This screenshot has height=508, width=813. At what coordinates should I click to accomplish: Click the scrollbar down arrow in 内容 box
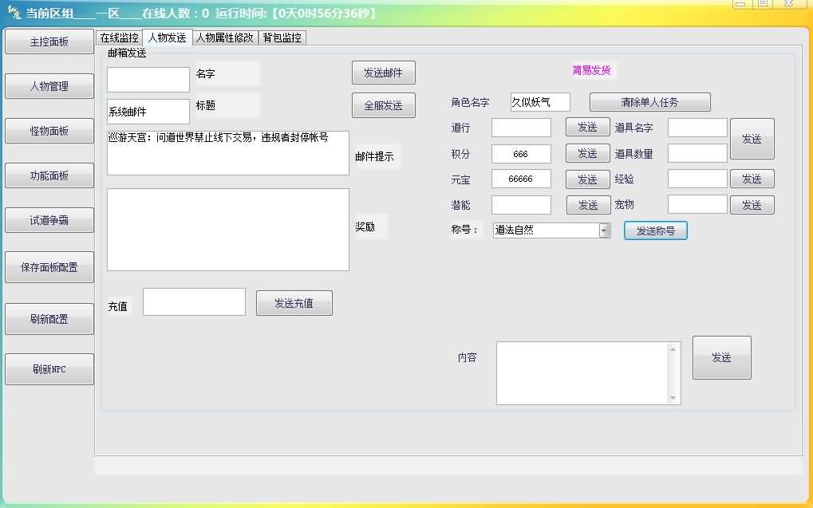point(674,397)
